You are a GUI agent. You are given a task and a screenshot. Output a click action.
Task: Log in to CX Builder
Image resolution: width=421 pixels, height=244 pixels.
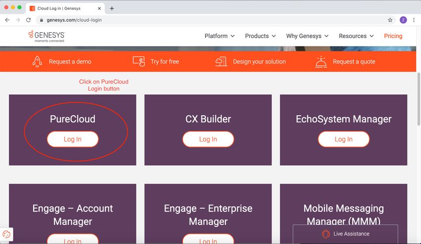pos(208,139)
